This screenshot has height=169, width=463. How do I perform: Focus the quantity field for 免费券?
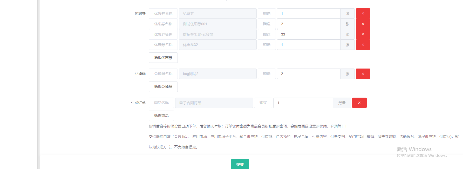[x=308, y=13]
